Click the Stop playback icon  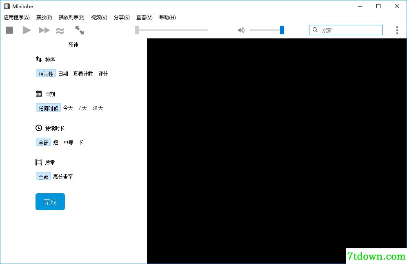click(x=10, y=30)
